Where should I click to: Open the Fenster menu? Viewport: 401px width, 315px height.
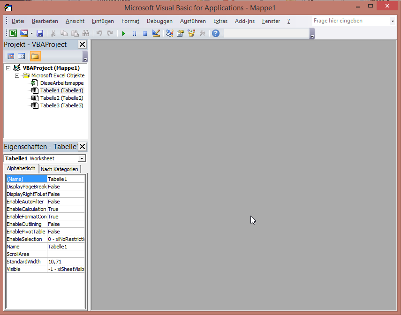(271, 21)
